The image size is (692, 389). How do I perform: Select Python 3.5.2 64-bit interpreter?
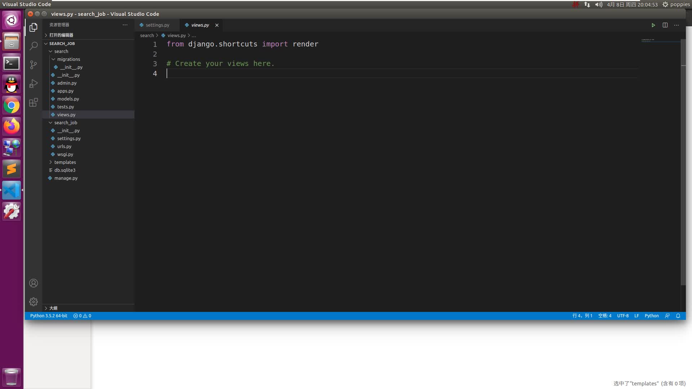49,316
